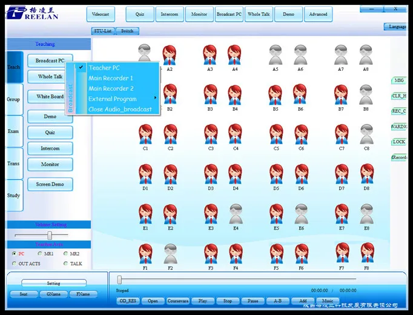Open the Broadcast PC side panel button

(50, 61)
